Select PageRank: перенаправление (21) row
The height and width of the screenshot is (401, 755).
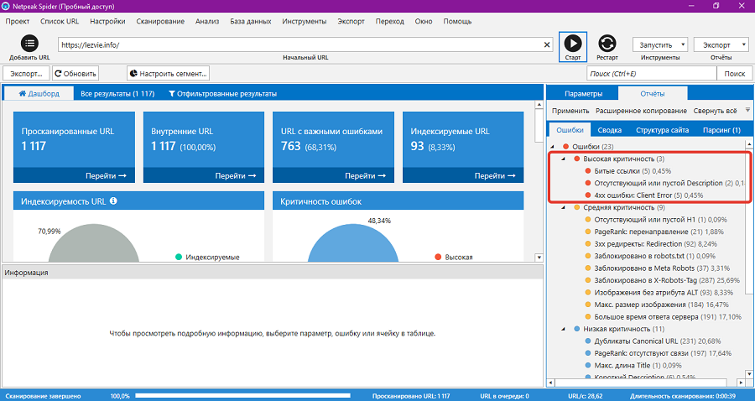click(653, 232)
